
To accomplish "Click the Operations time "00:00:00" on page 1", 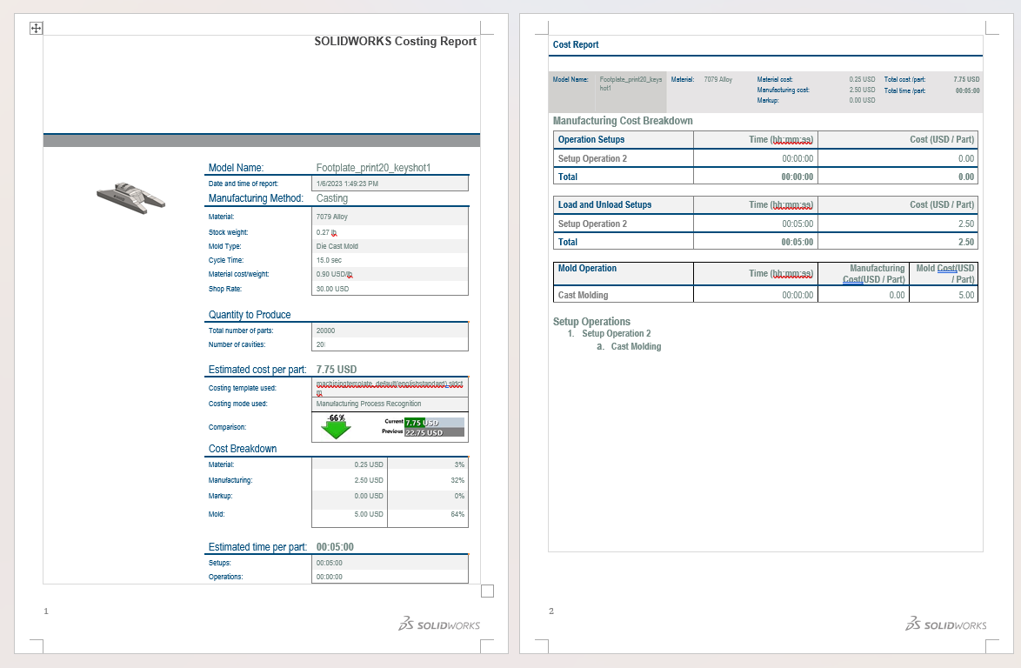I will [x=330, y=577].
